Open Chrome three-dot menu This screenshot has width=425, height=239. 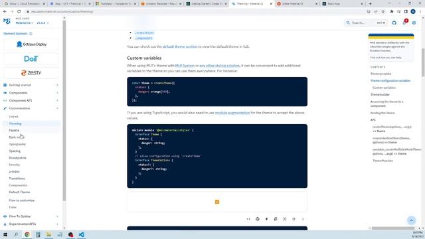click(420, 12)
